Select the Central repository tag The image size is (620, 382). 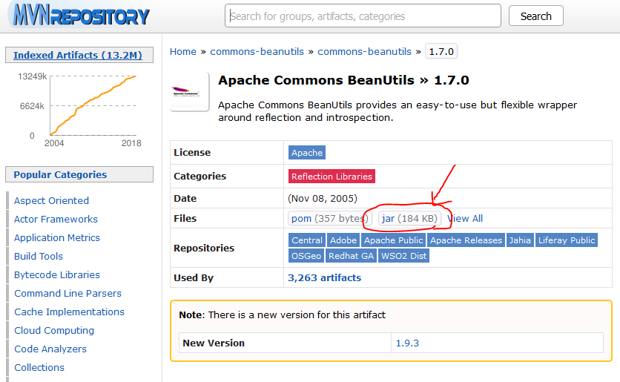coord(307,240)
